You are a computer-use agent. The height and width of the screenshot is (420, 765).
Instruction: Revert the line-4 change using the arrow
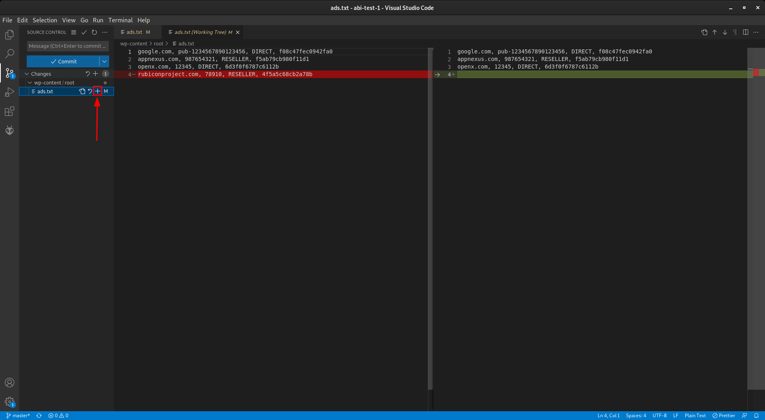click(x=437, y=75)
